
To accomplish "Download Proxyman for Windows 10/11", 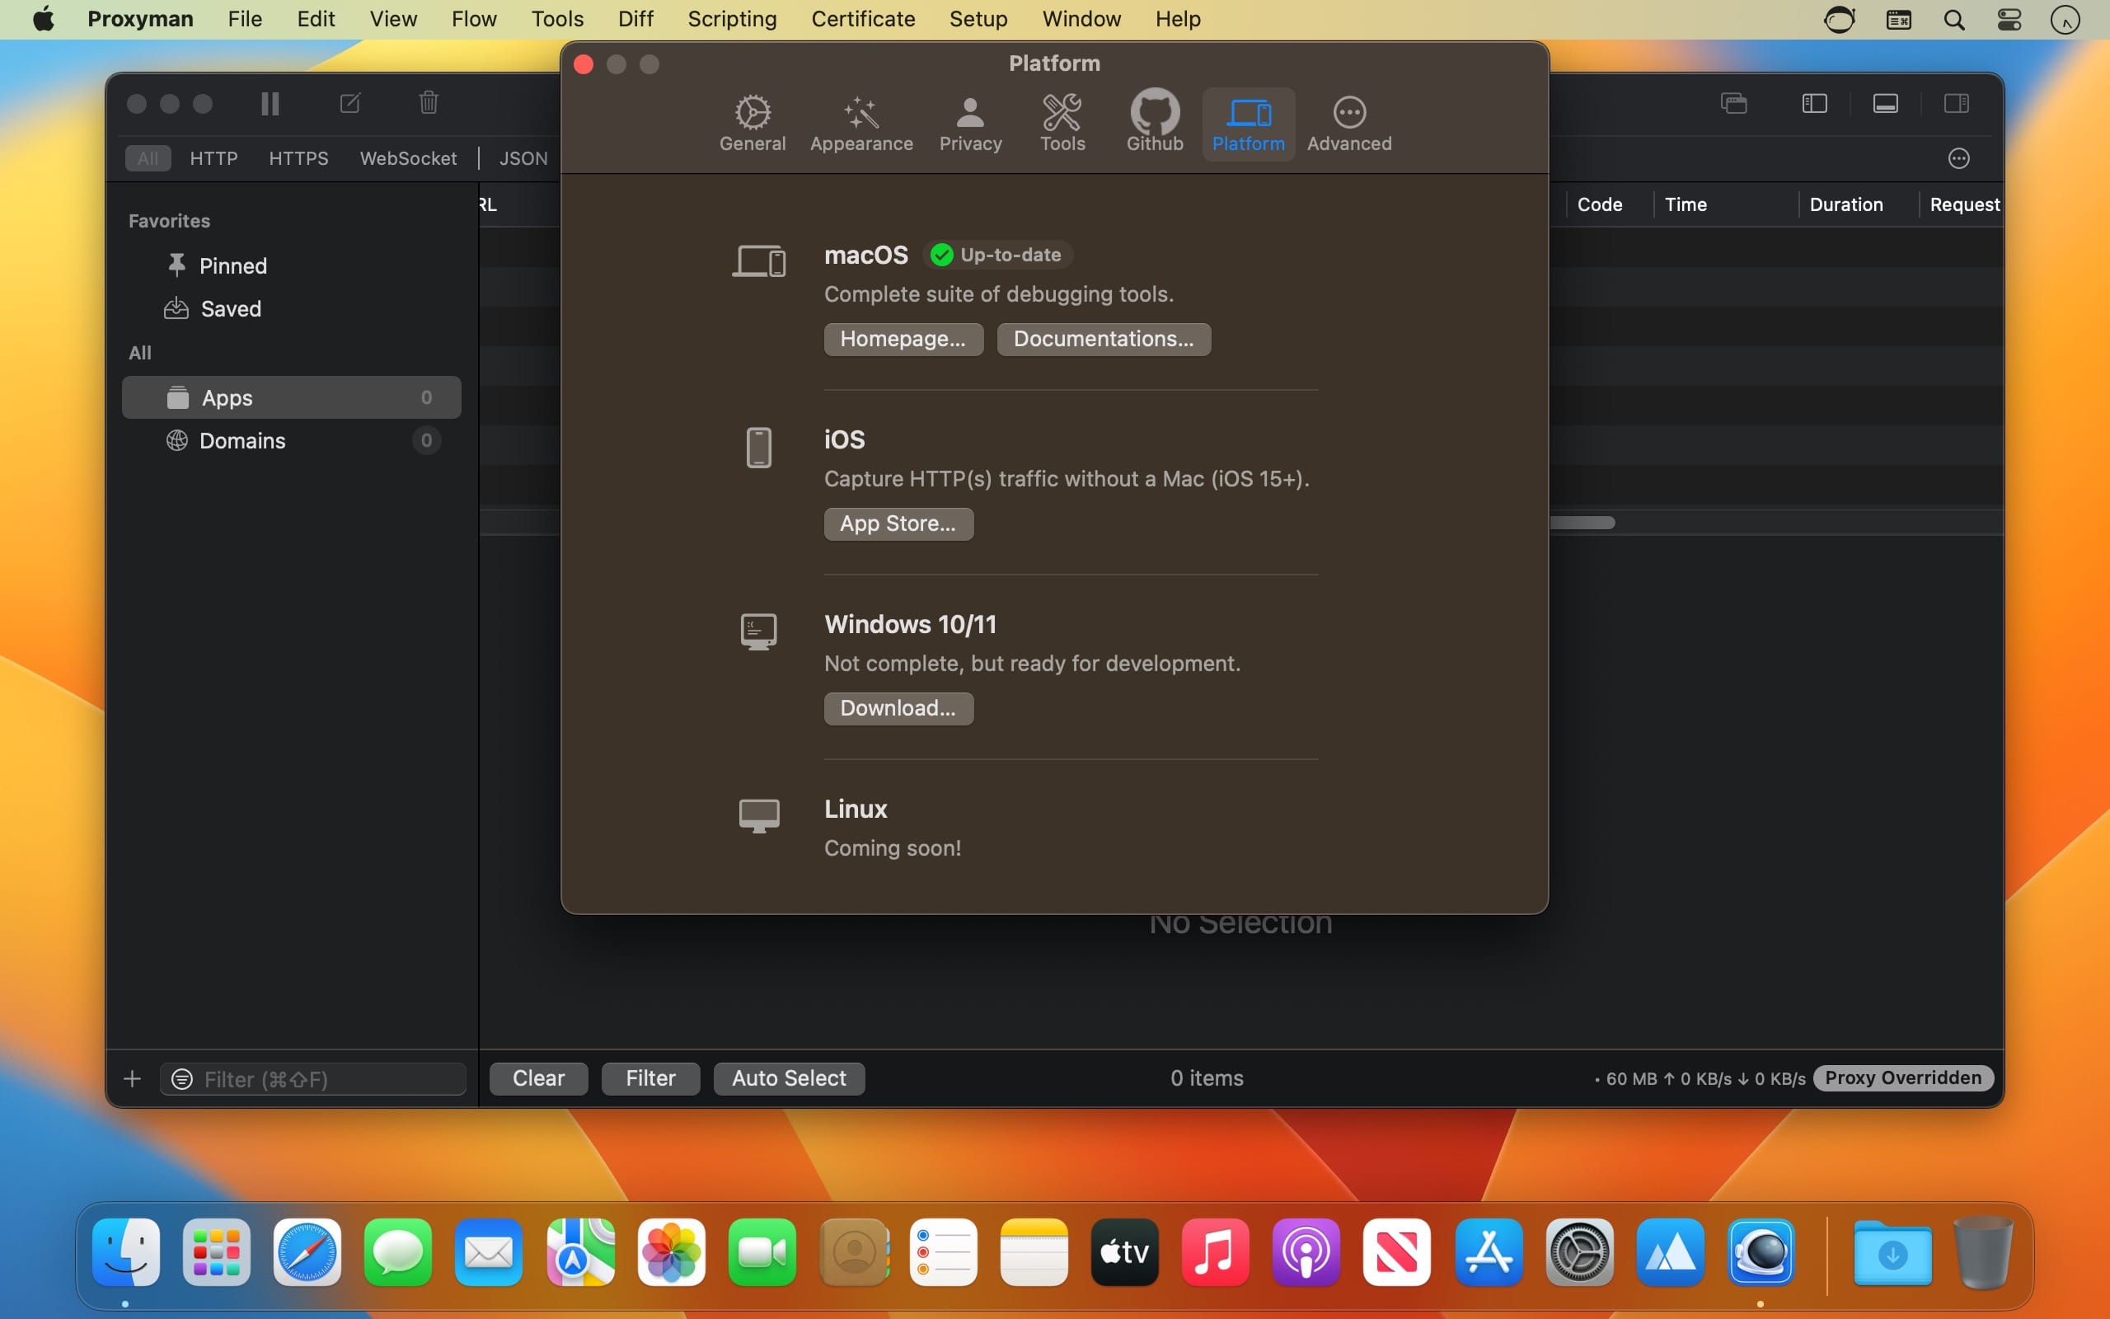I will point(896,706).
